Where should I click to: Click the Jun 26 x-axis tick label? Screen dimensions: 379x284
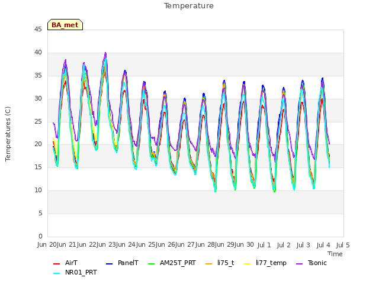pyautogui.click(x=165, y=245)
